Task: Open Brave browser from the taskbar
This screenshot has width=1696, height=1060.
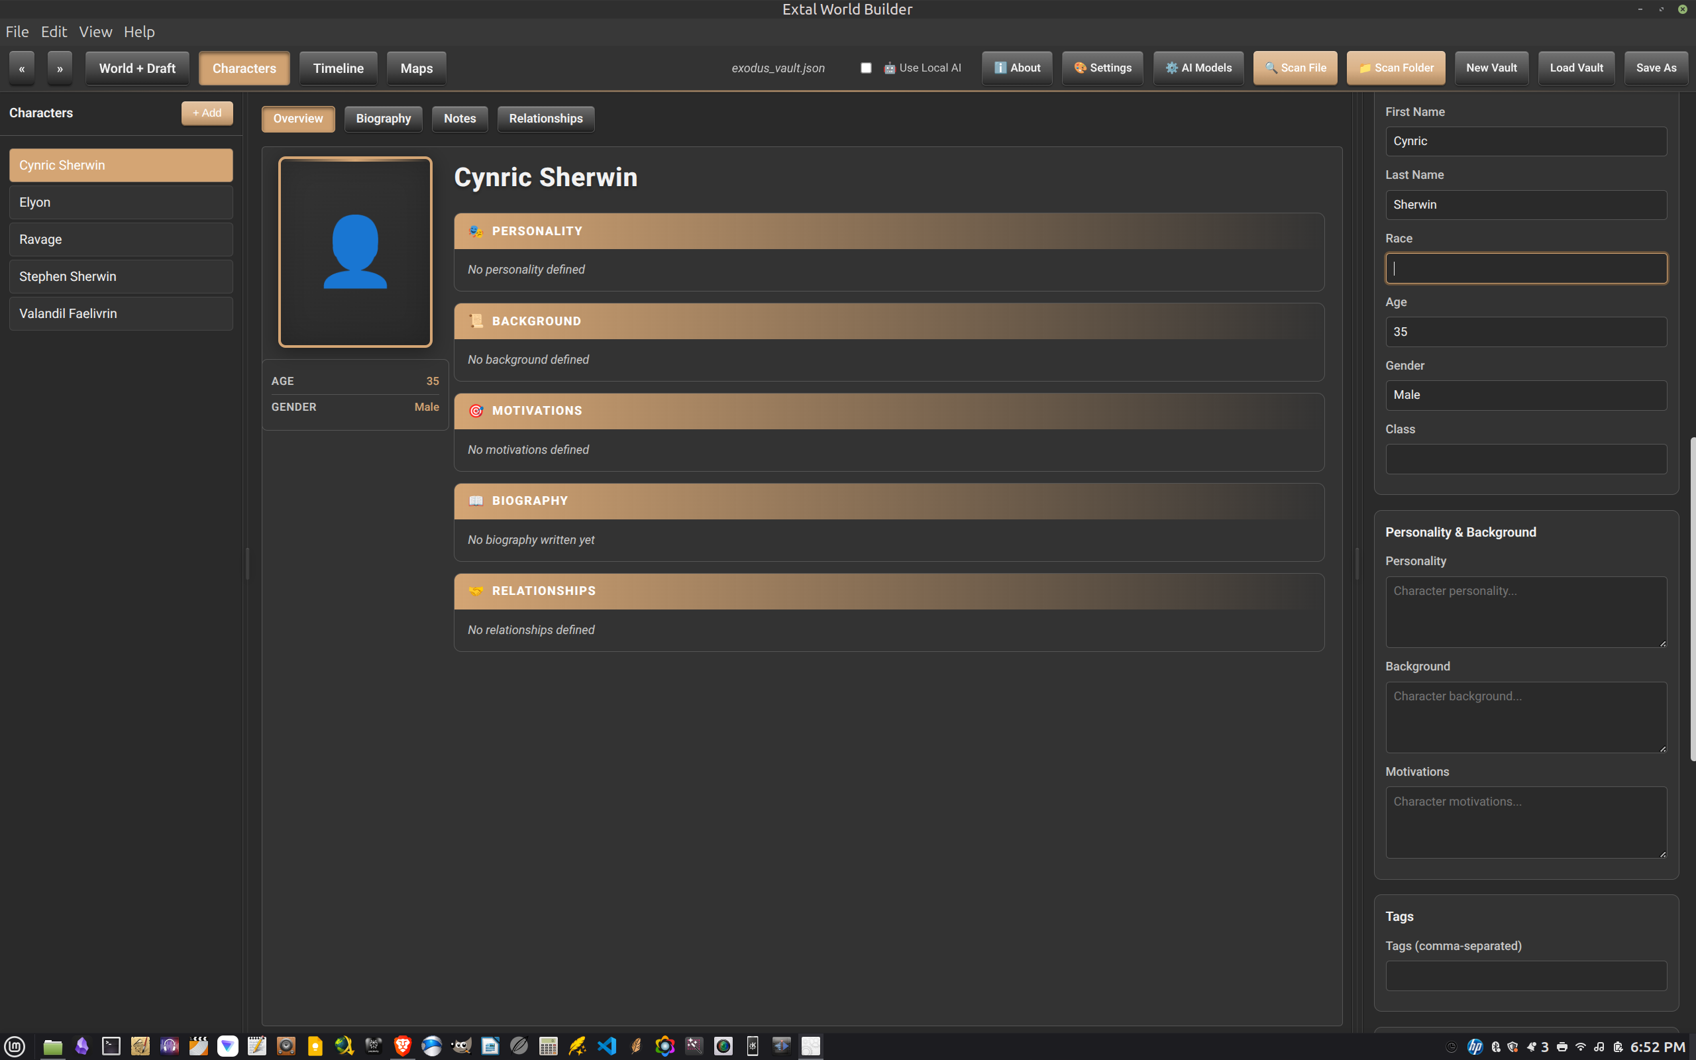Action: (x=402, y=1046)
